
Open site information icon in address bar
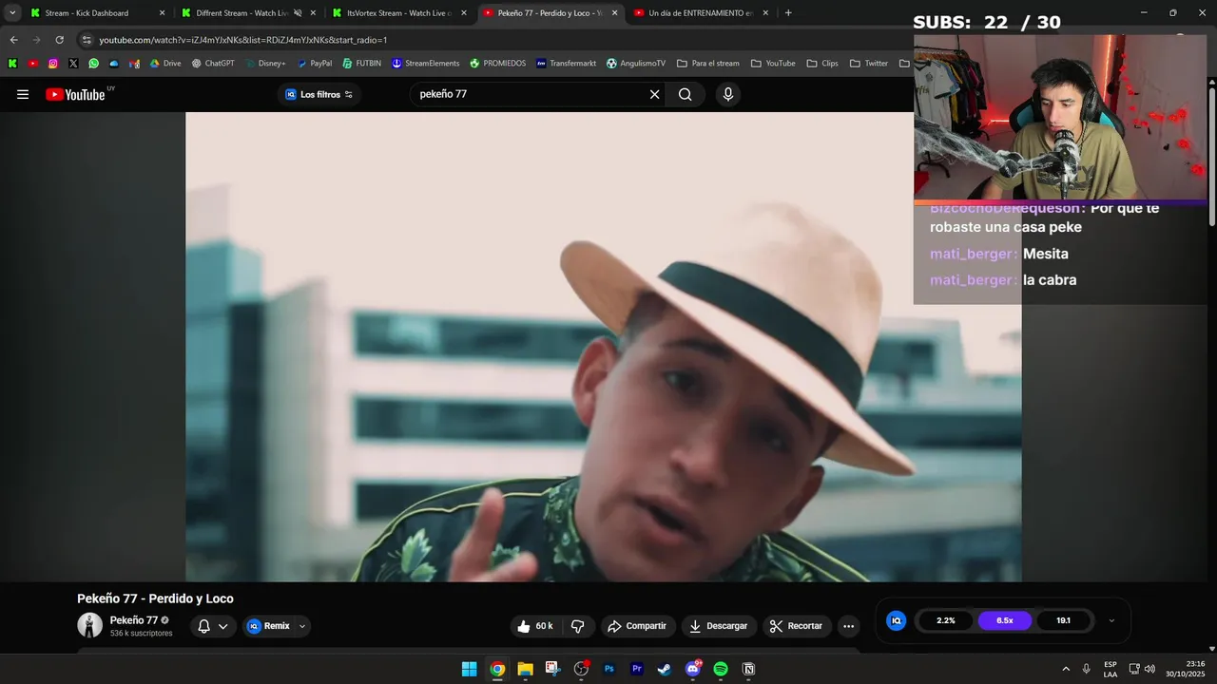point(87,40)
